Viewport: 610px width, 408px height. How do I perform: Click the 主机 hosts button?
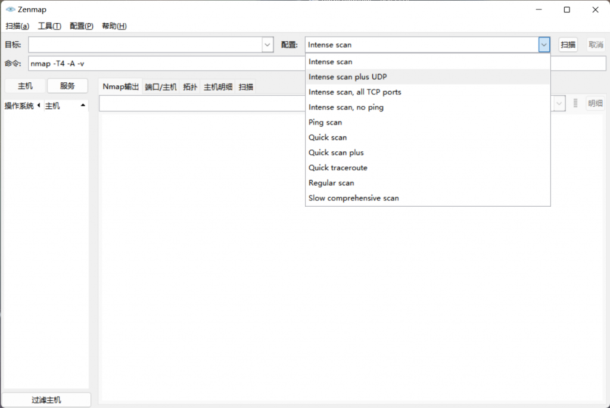[25, 86]
